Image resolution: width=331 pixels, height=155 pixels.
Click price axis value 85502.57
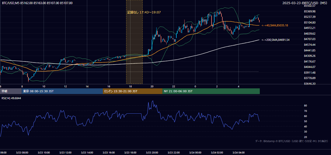click(x=310, y=6)
